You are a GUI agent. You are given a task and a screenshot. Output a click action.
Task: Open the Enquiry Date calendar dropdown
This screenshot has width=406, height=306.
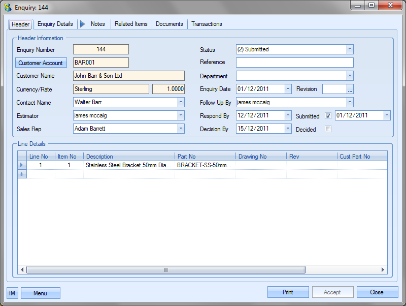pos(288,89)
